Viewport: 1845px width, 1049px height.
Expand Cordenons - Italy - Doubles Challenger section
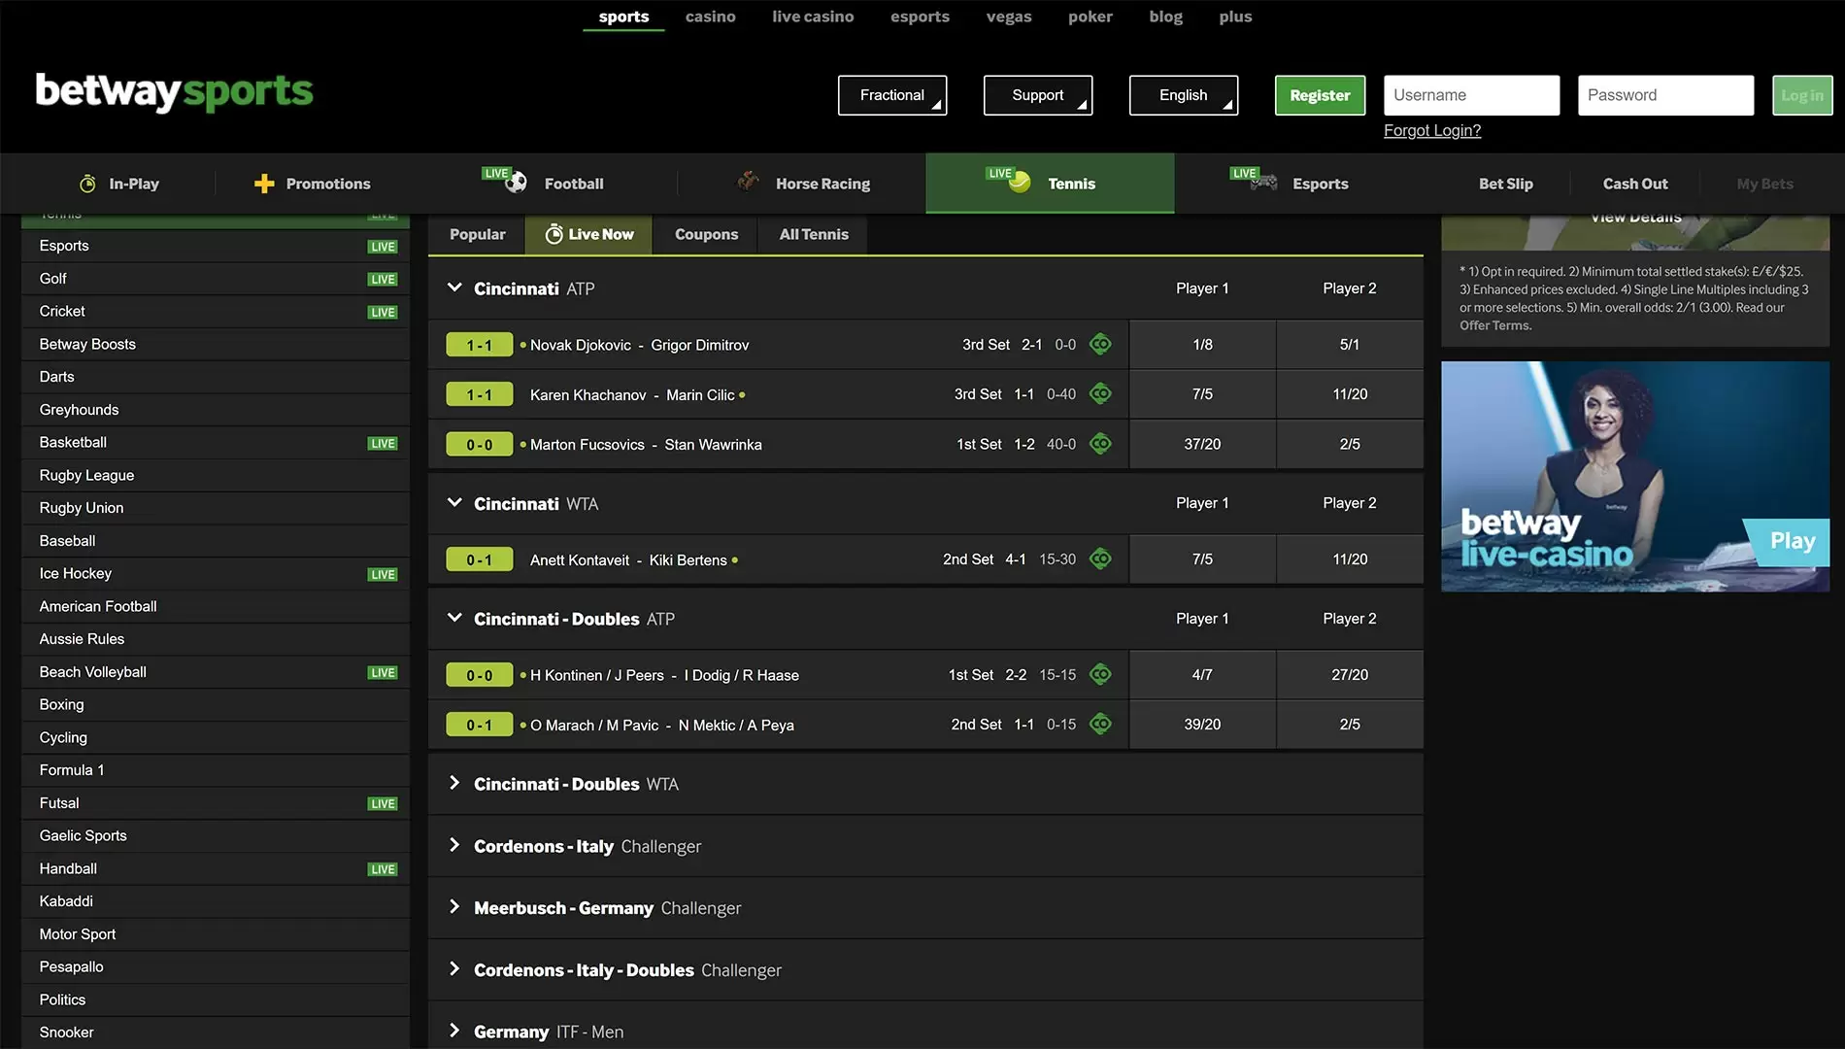pos(453,969)
